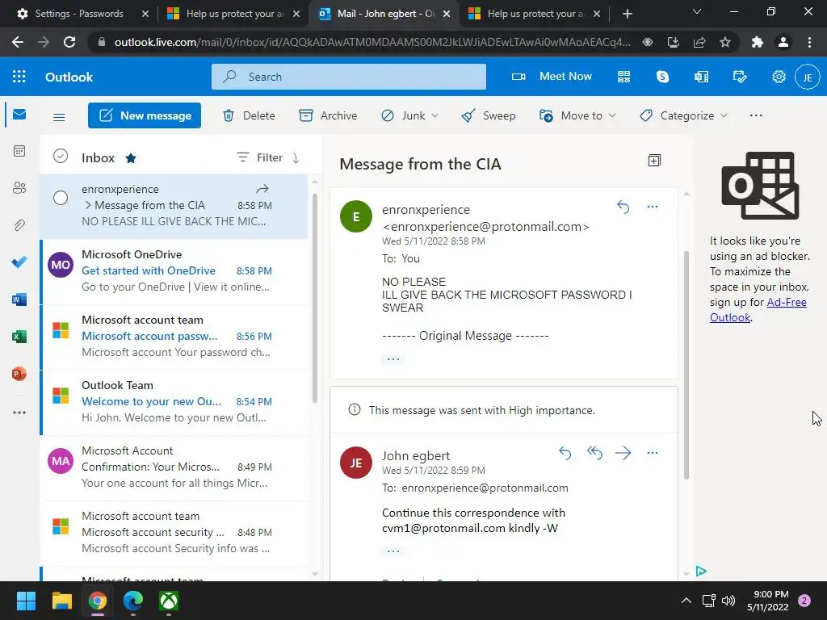The image size is (827, 620).
Task: Launch Excel from the sidebar
Action: pyautogui.click(x=19, y=337)
